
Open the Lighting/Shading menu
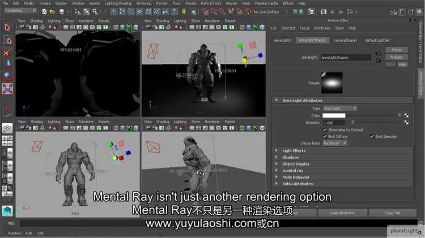point(118,3)
